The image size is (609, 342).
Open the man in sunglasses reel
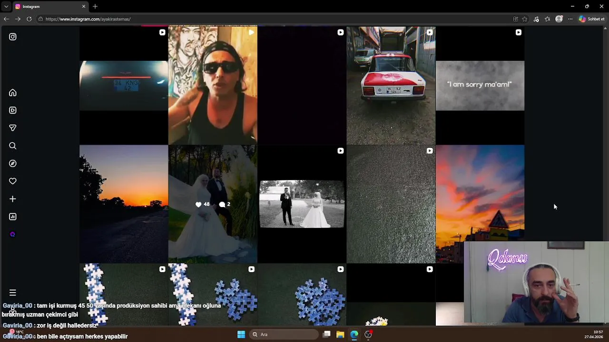213,85
